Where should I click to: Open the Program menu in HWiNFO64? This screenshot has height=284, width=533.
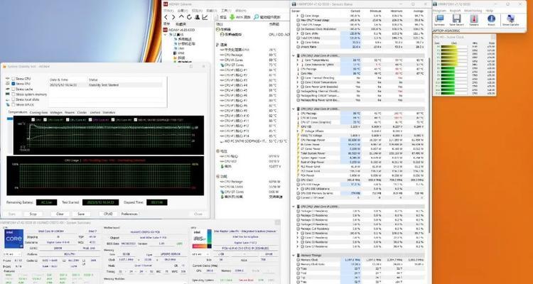point(439,11)
